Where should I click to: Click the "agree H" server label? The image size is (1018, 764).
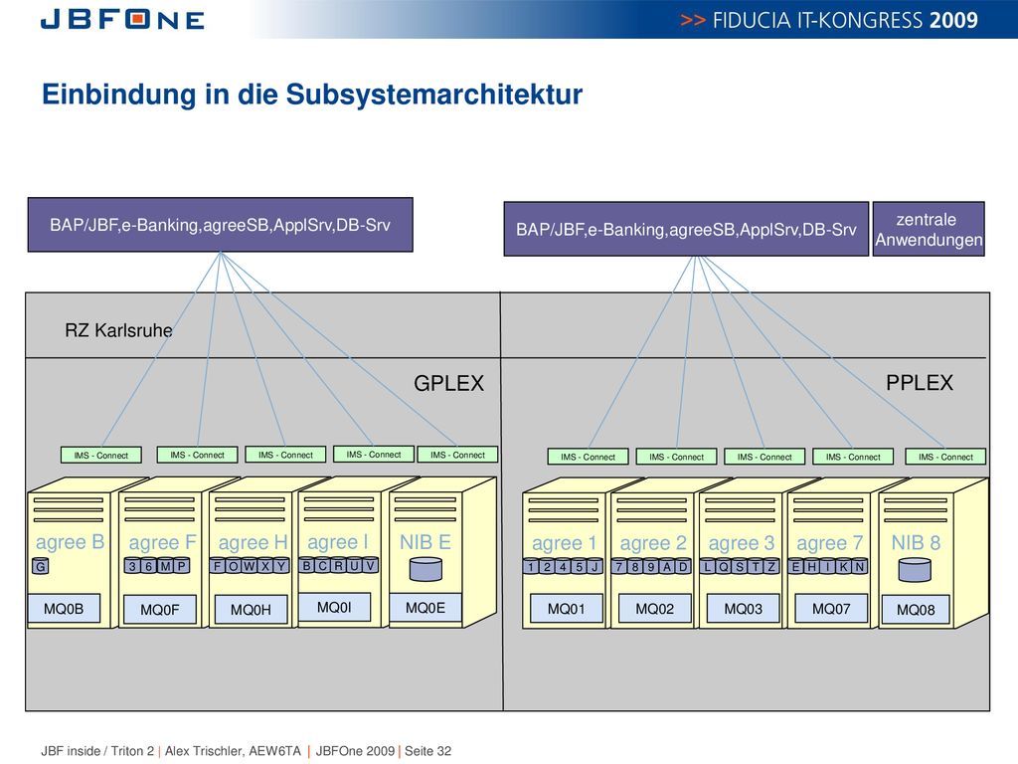[x=253, y=542]
